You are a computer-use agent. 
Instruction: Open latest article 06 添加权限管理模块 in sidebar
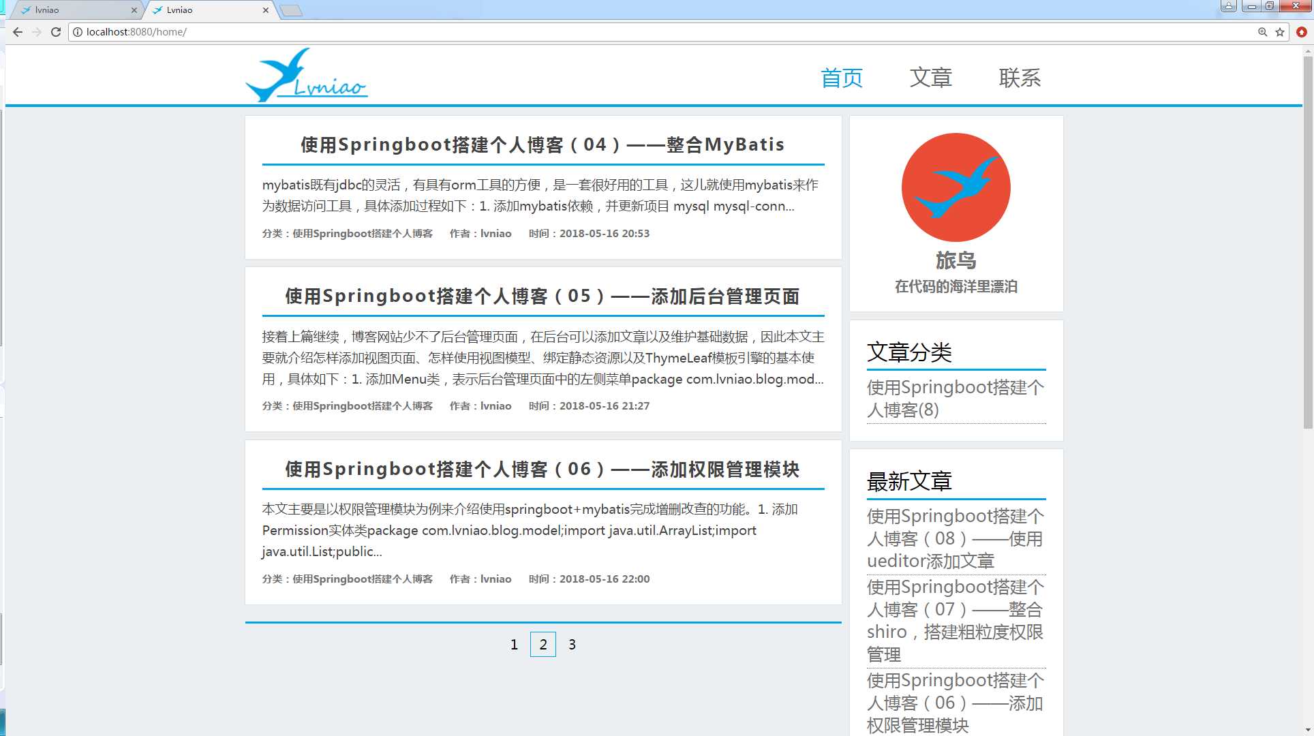(x=956, y=703)
